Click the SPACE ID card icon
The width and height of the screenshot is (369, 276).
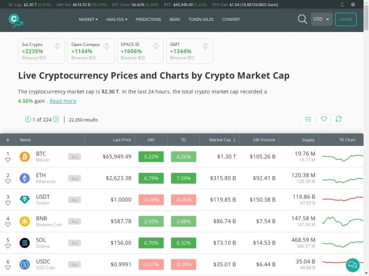coord(156,46)
